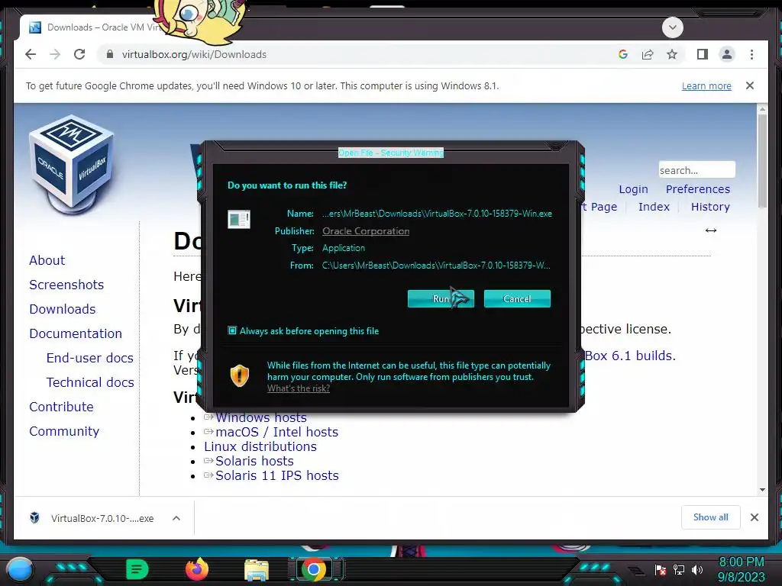The width and height of the screenshot is (782, 586).
Task: Cancel the Open File security warning
Action: [x=517, y=298]
